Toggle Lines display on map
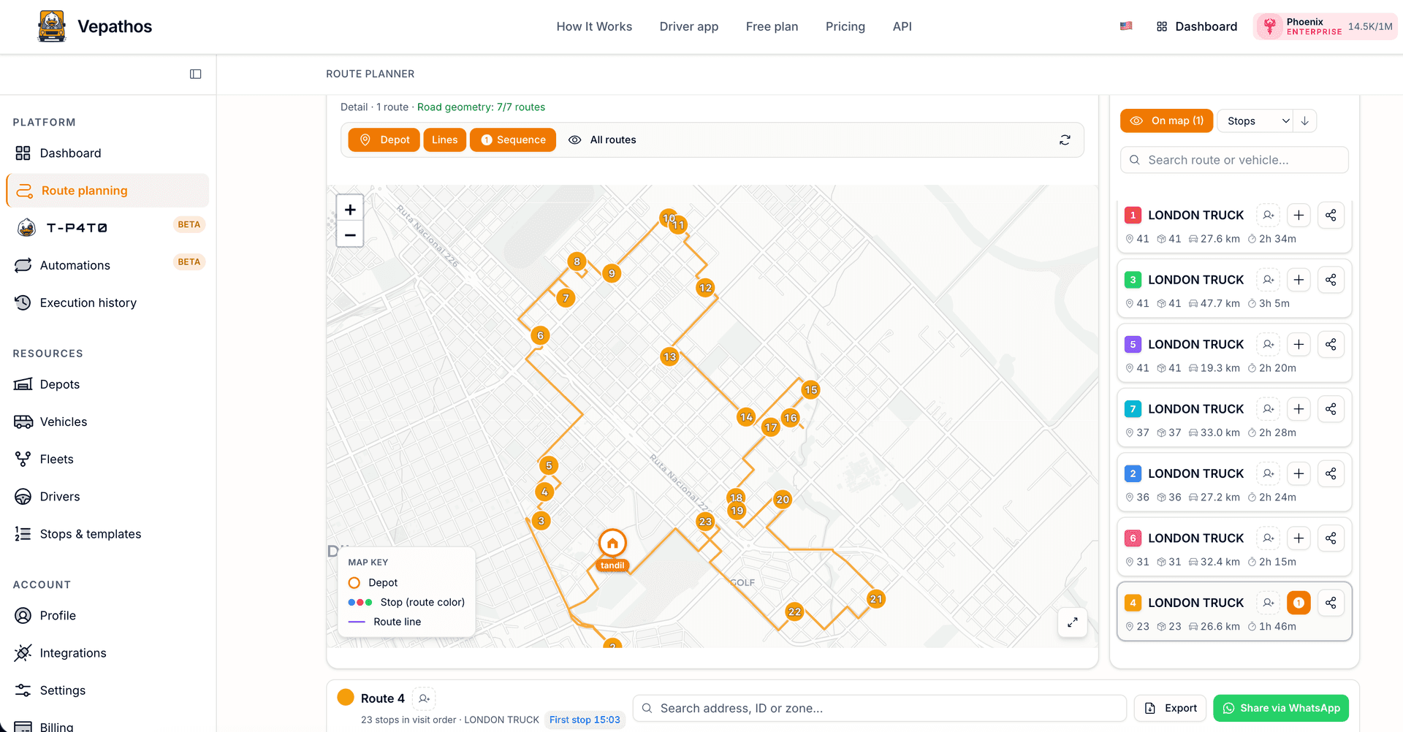Viewport: 1403px width, 732px height. pyautogui.click(x=444, y=140)
